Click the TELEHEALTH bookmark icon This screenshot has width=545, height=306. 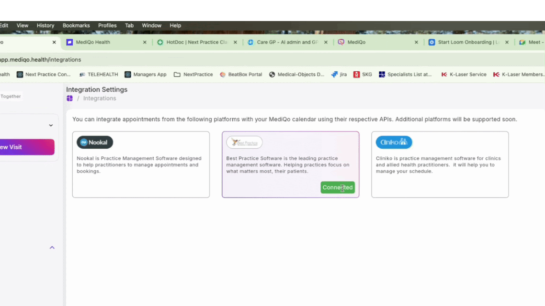coord(82,74)
